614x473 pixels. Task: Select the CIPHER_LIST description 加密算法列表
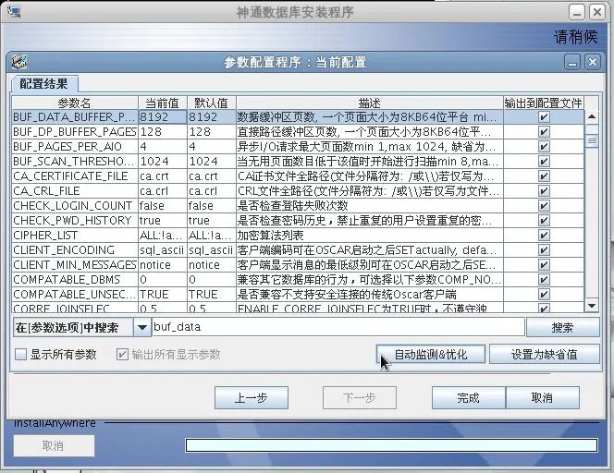click(x=370, y=236)
